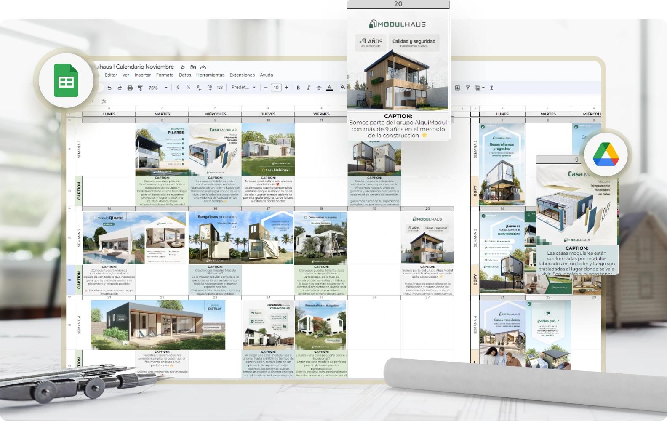The image size is (667, 421).
Task: Click the Desarrollamos proyectos post thumbnail
Action: click(x=502, y=164)
